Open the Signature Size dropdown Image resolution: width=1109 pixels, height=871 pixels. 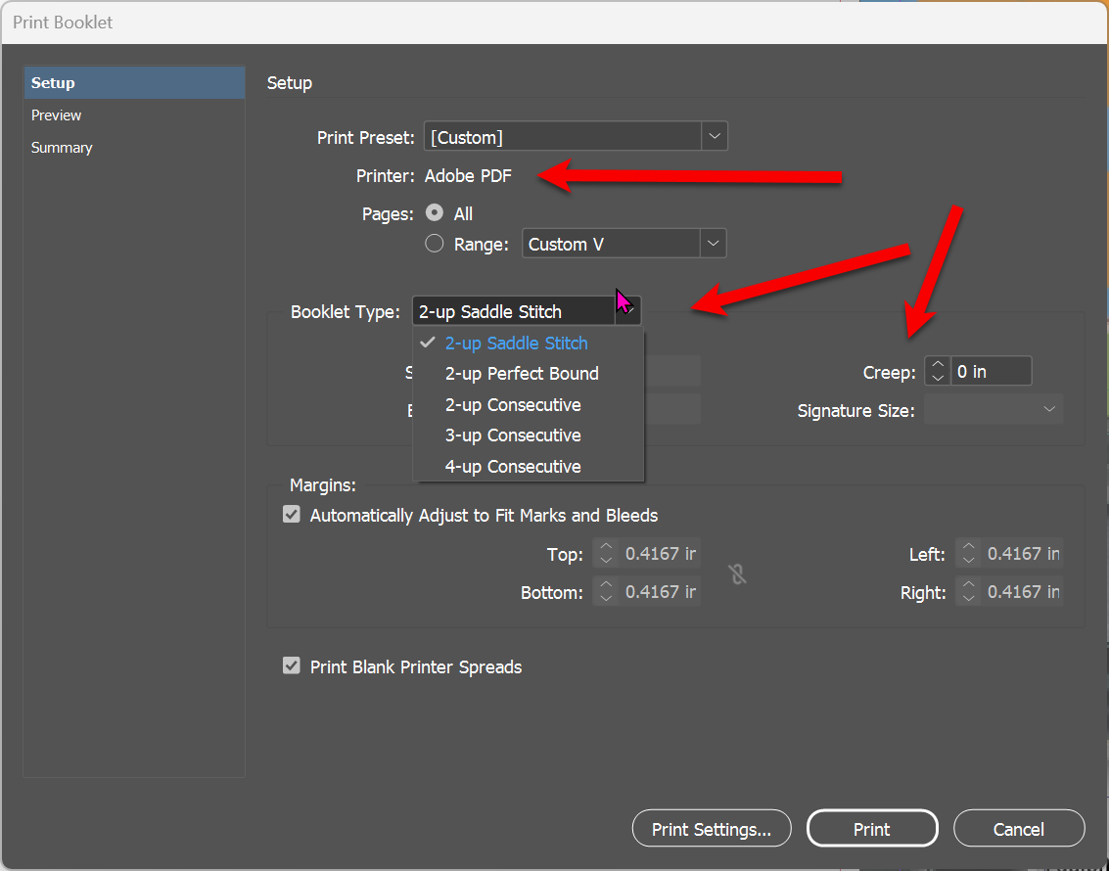pos(1048,409)
